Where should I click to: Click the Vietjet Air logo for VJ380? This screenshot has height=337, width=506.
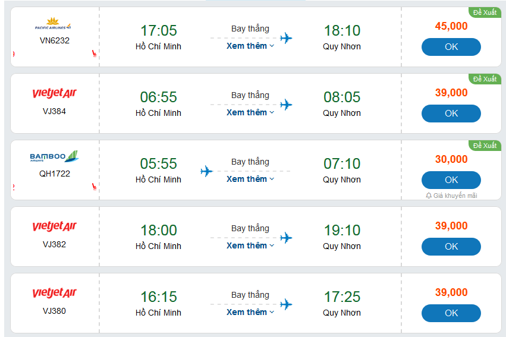pyautogui.click(x=54, y=293)
